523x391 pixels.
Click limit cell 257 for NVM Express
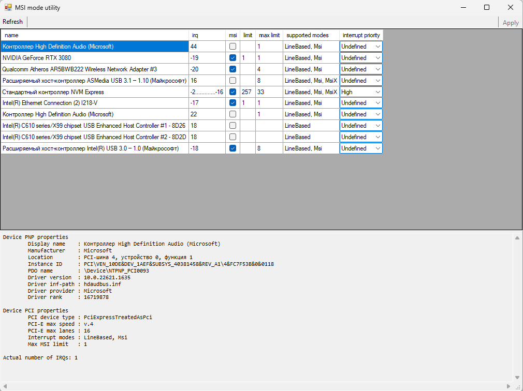(248, 92)
